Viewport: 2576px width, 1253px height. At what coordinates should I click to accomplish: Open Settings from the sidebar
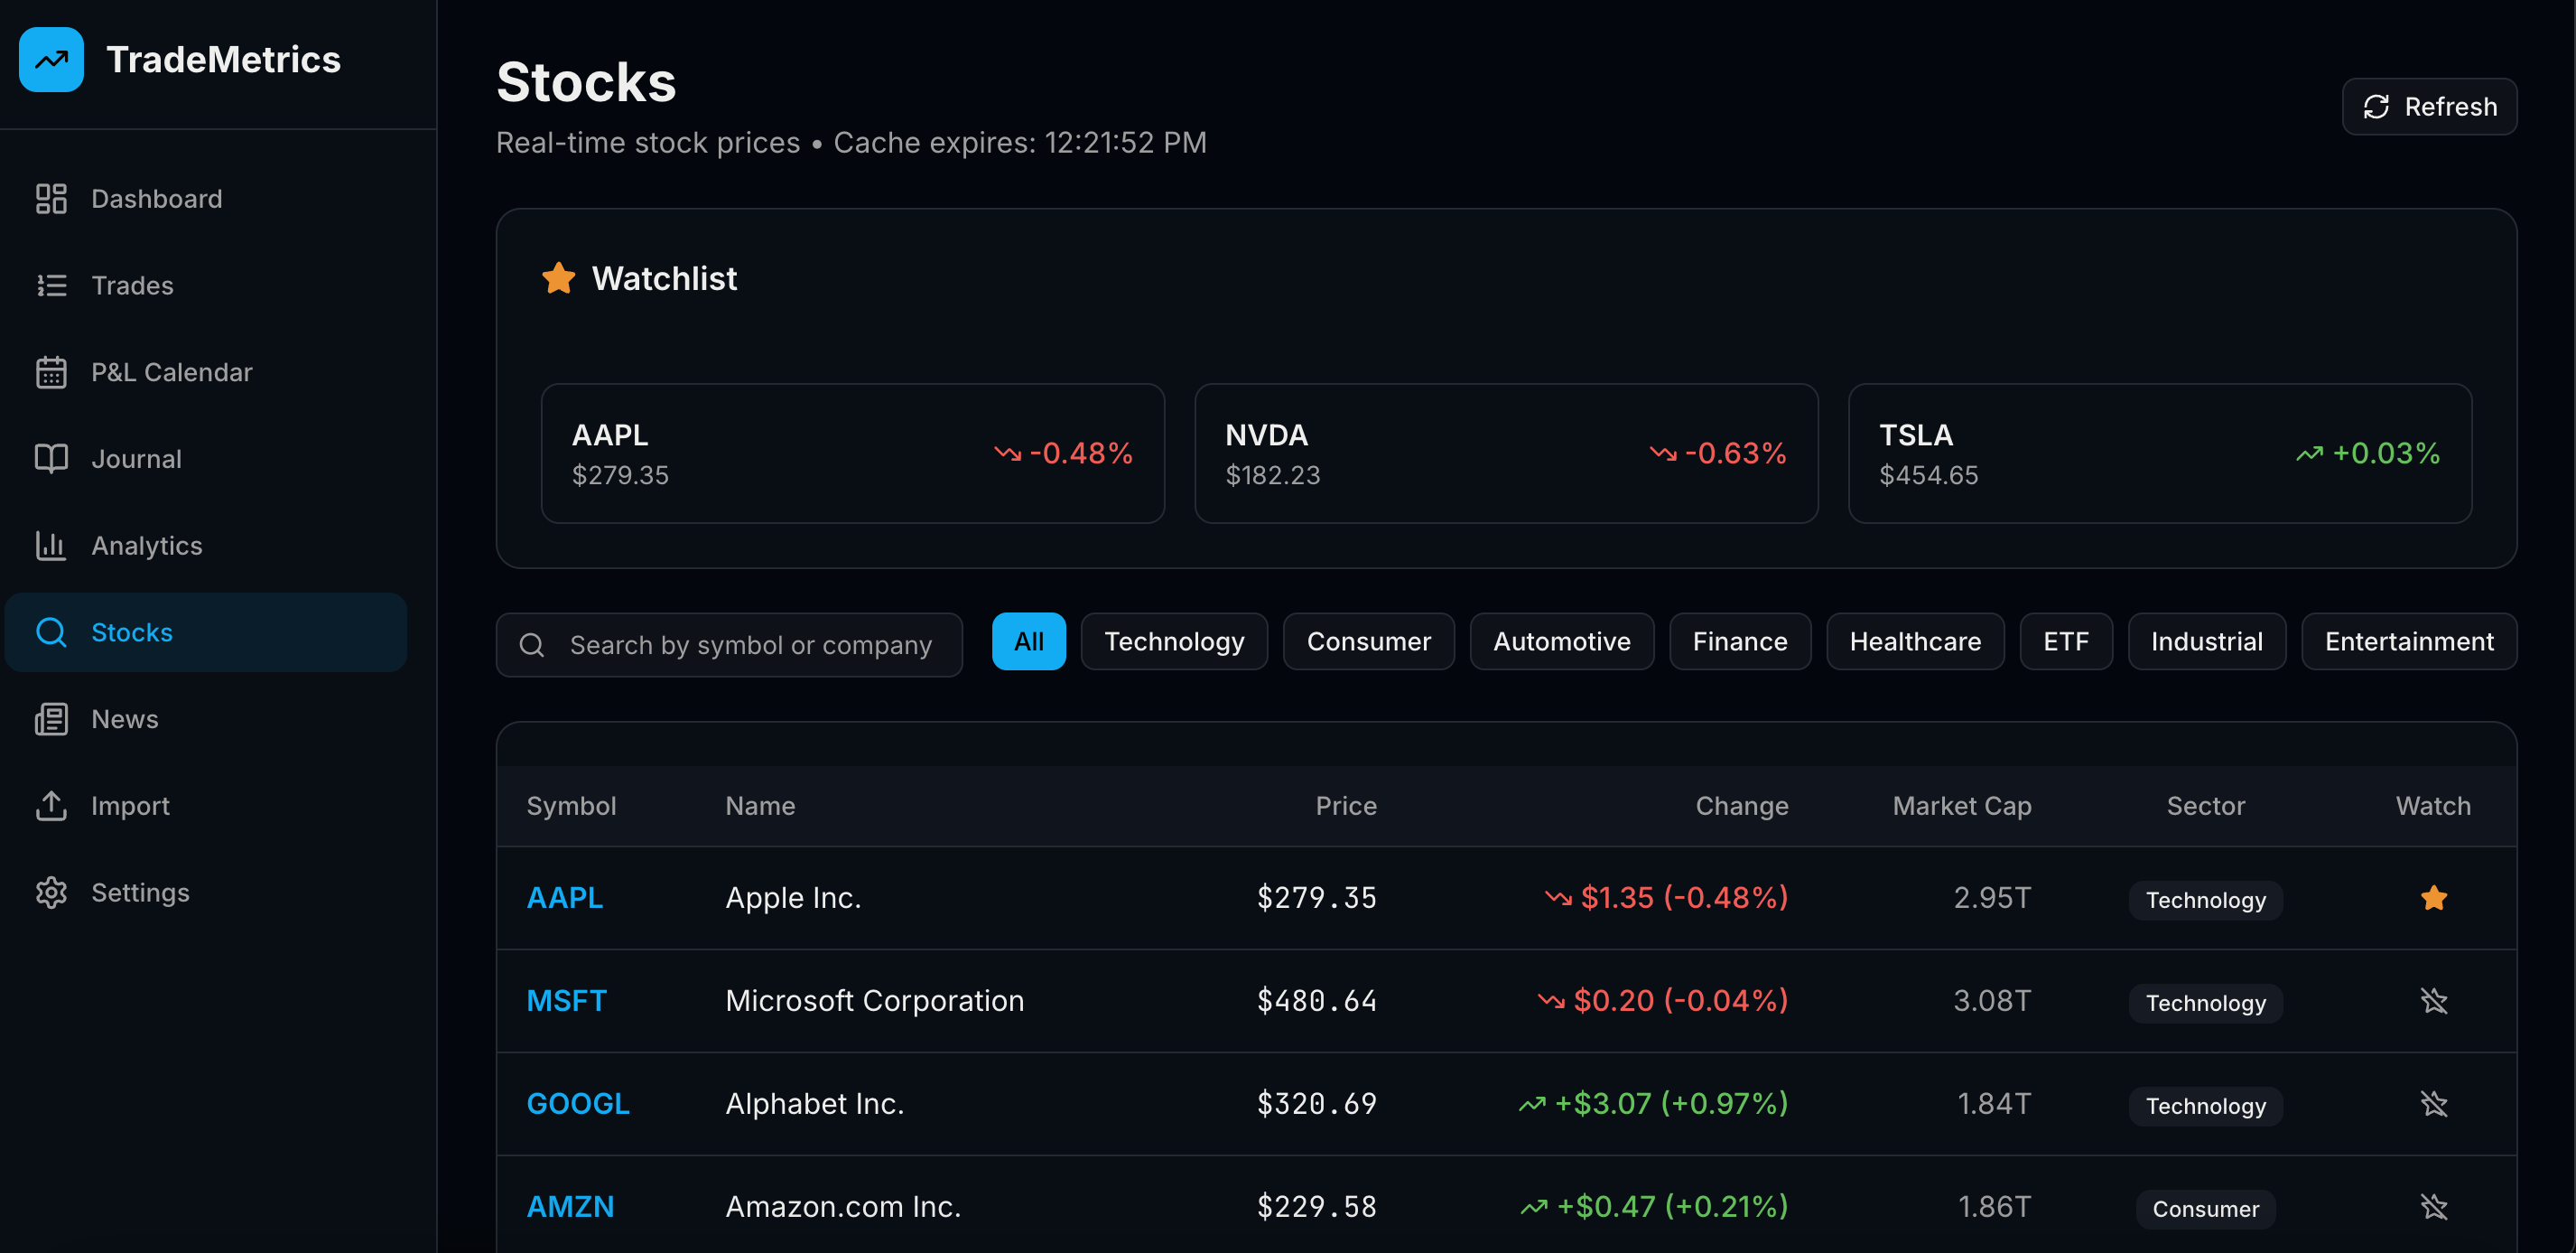point(139,892)
